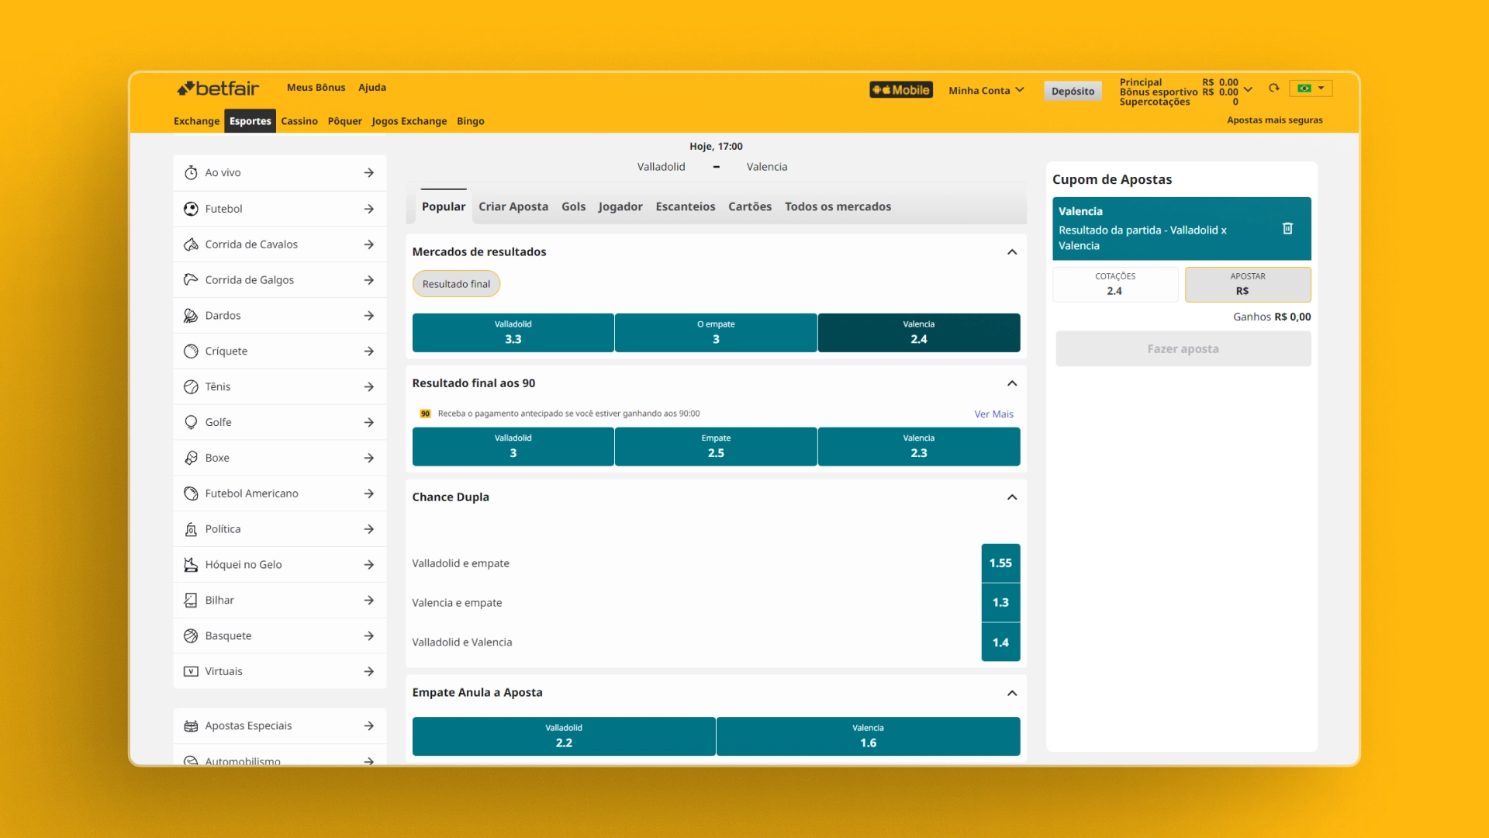Image resolution: width=1489 pixels, height=838 pixels.
Task: Switch to the Popular tab
Action: coord(444,206)
